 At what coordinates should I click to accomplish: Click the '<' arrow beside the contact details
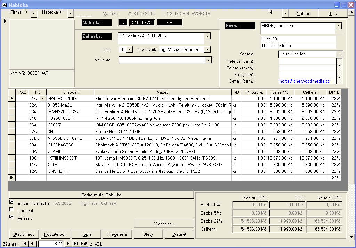coord(339,66)
